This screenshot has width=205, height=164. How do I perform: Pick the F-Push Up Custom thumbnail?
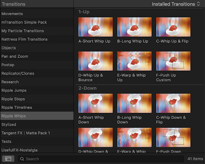(x=173, y=61)
